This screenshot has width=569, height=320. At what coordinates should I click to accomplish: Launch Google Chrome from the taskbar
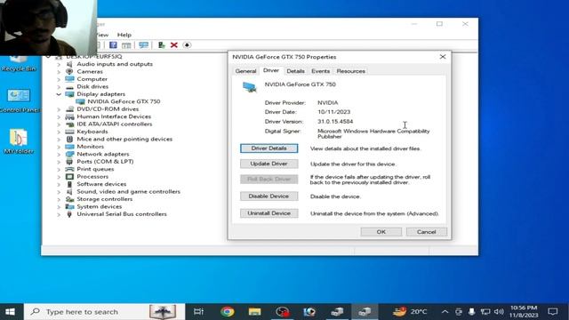(228, 312)
